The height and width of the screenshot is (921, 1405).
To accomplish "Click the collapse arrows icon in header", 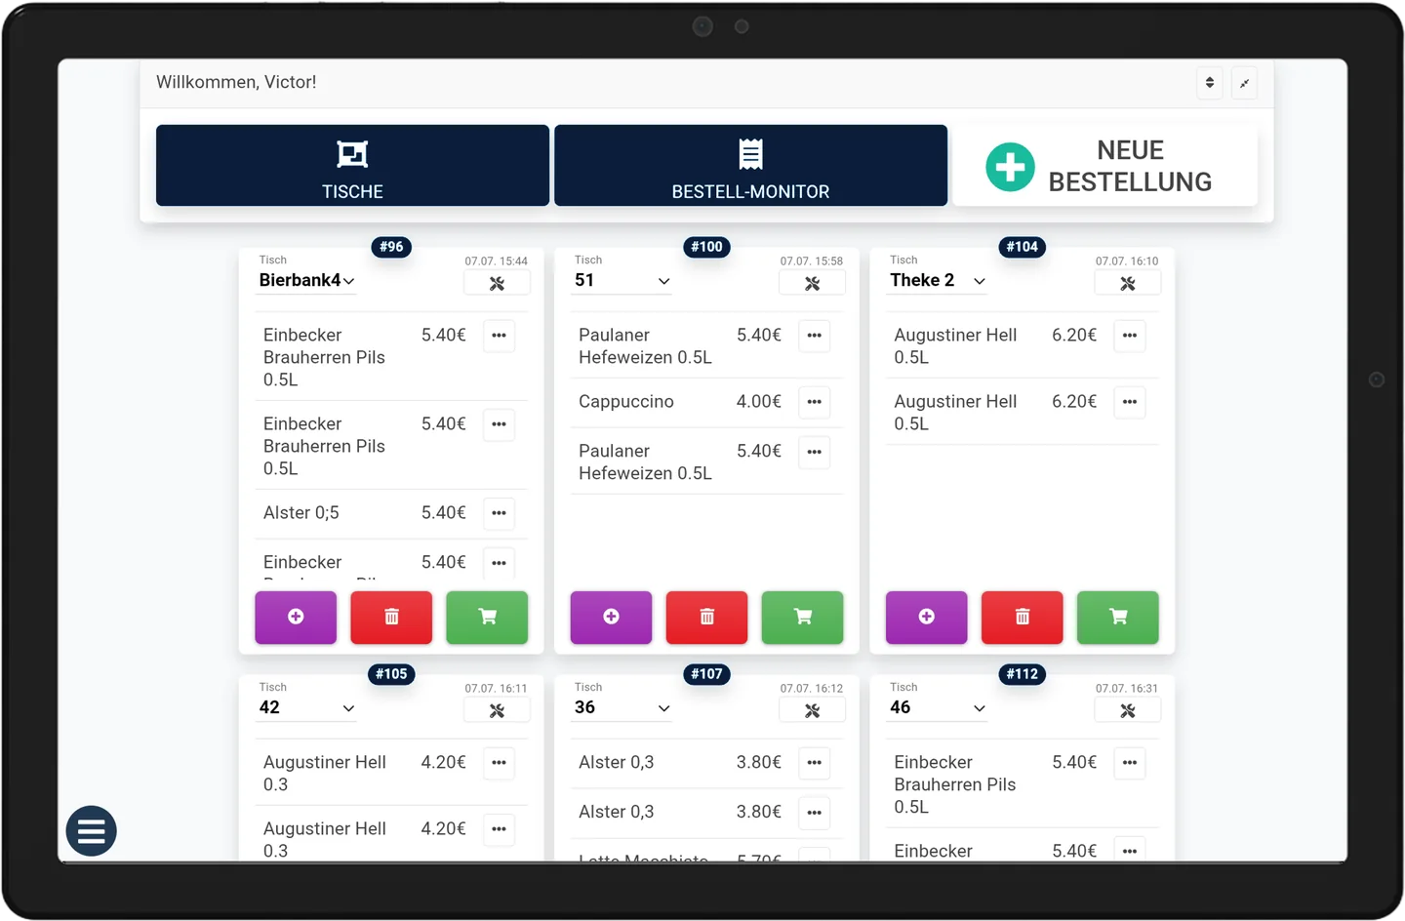I will pos(1244,83).
